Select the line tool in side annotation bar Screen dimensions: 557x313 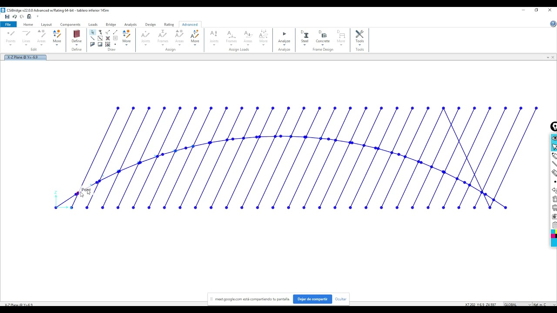coord(554,164)
